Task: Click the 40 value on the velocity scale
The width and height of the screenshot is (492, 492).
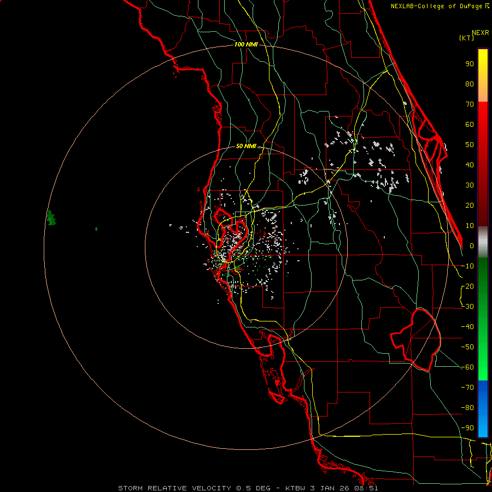Action: click(470, 165)
